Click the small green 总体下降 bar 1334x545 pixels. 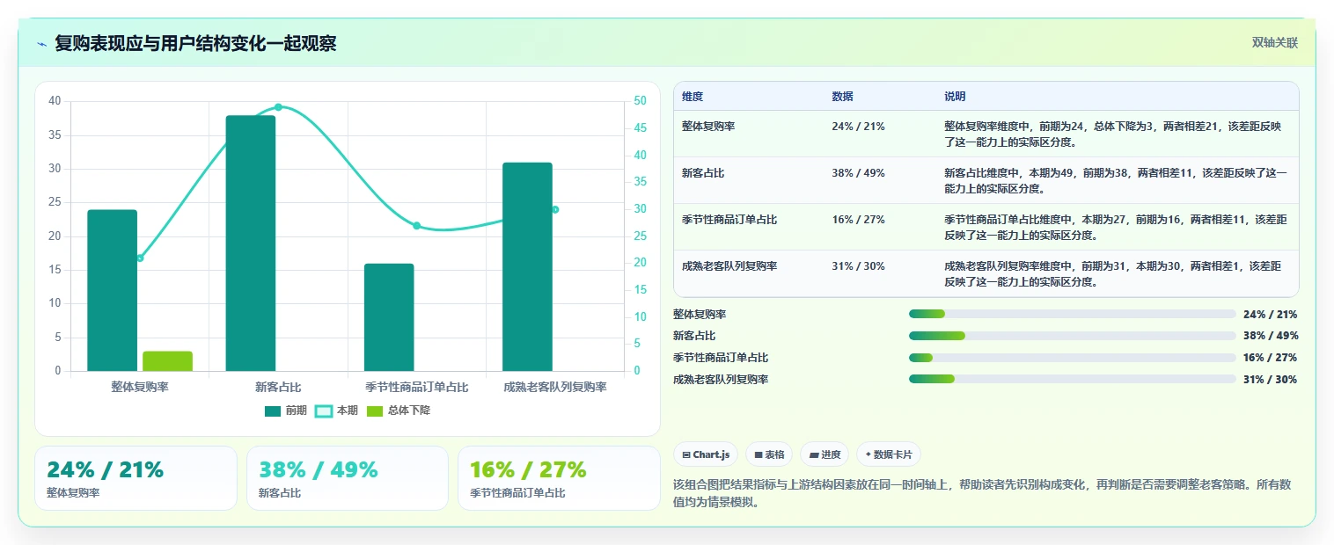click(x=167, y=361)
